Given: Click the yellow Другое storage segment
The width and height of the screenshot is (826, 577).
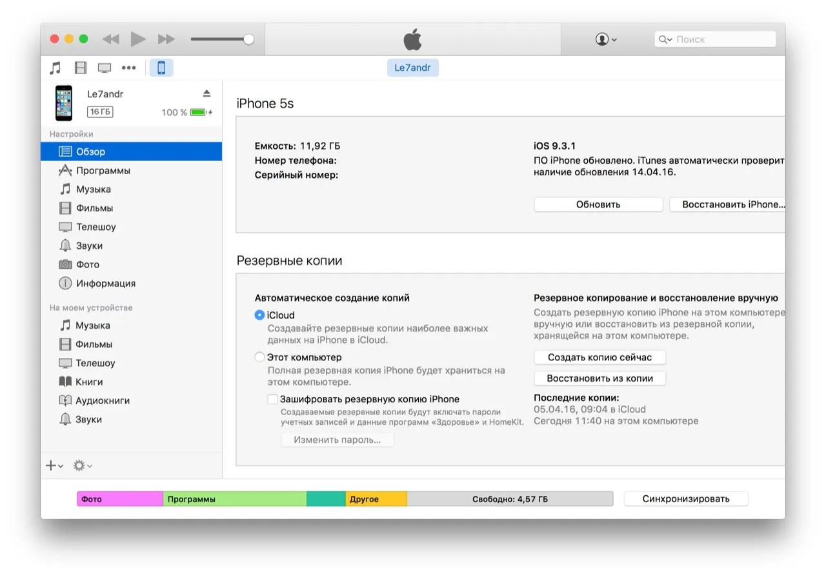Looking at the screenshot, I should tap(376, 499).
